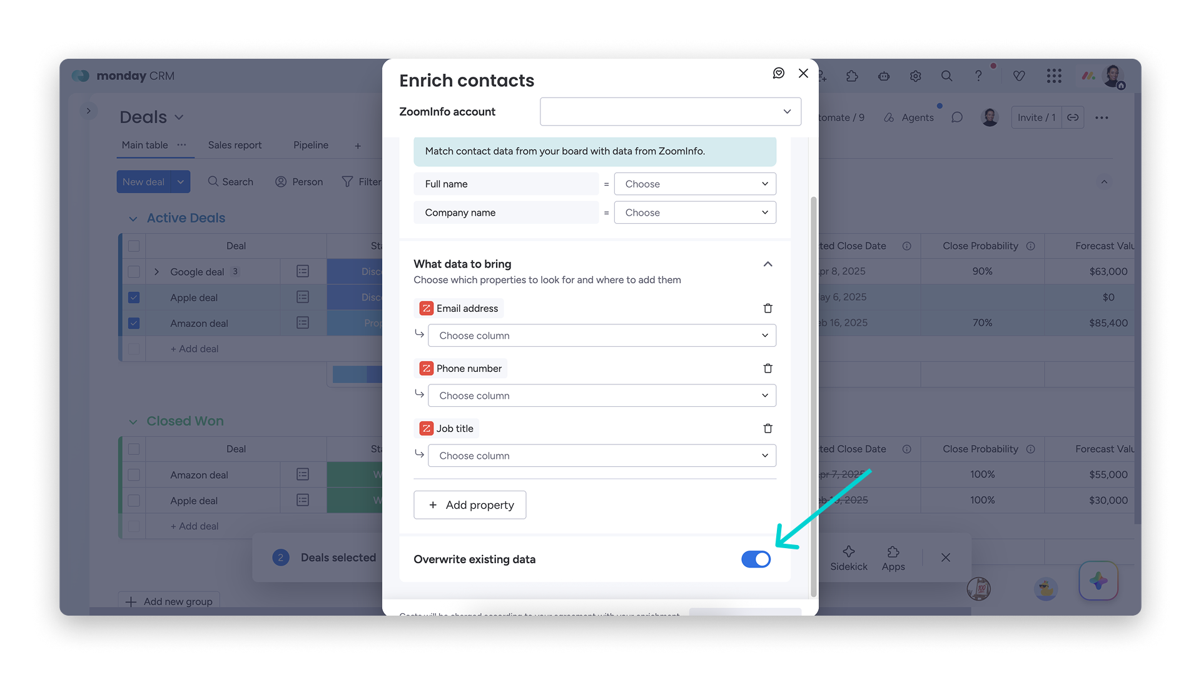
Task: Open the Deals board title dropdown
Action: (x=179, y=117)
